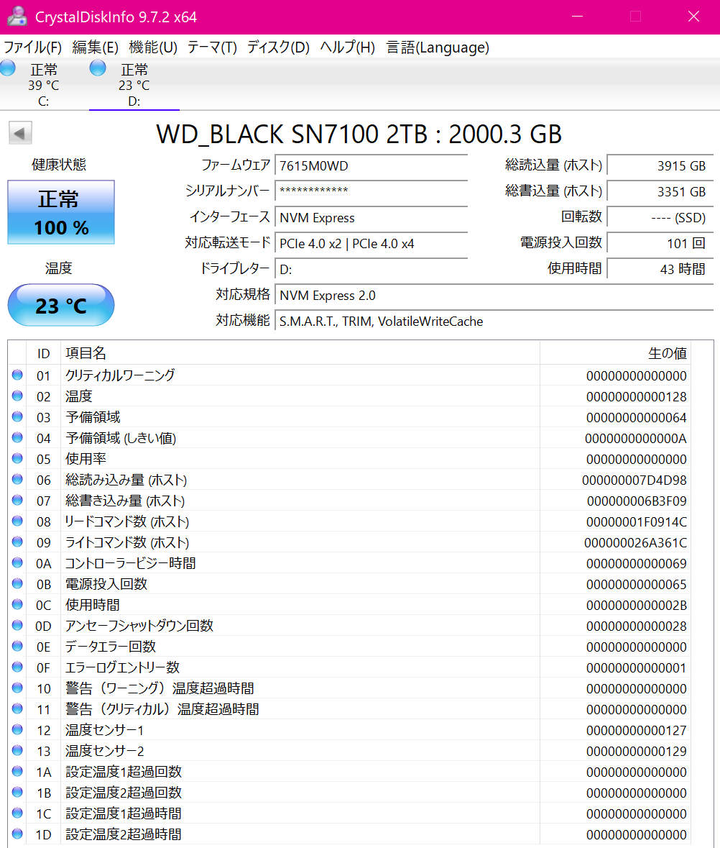Open the 言語(Language) menu

(438, 47)
